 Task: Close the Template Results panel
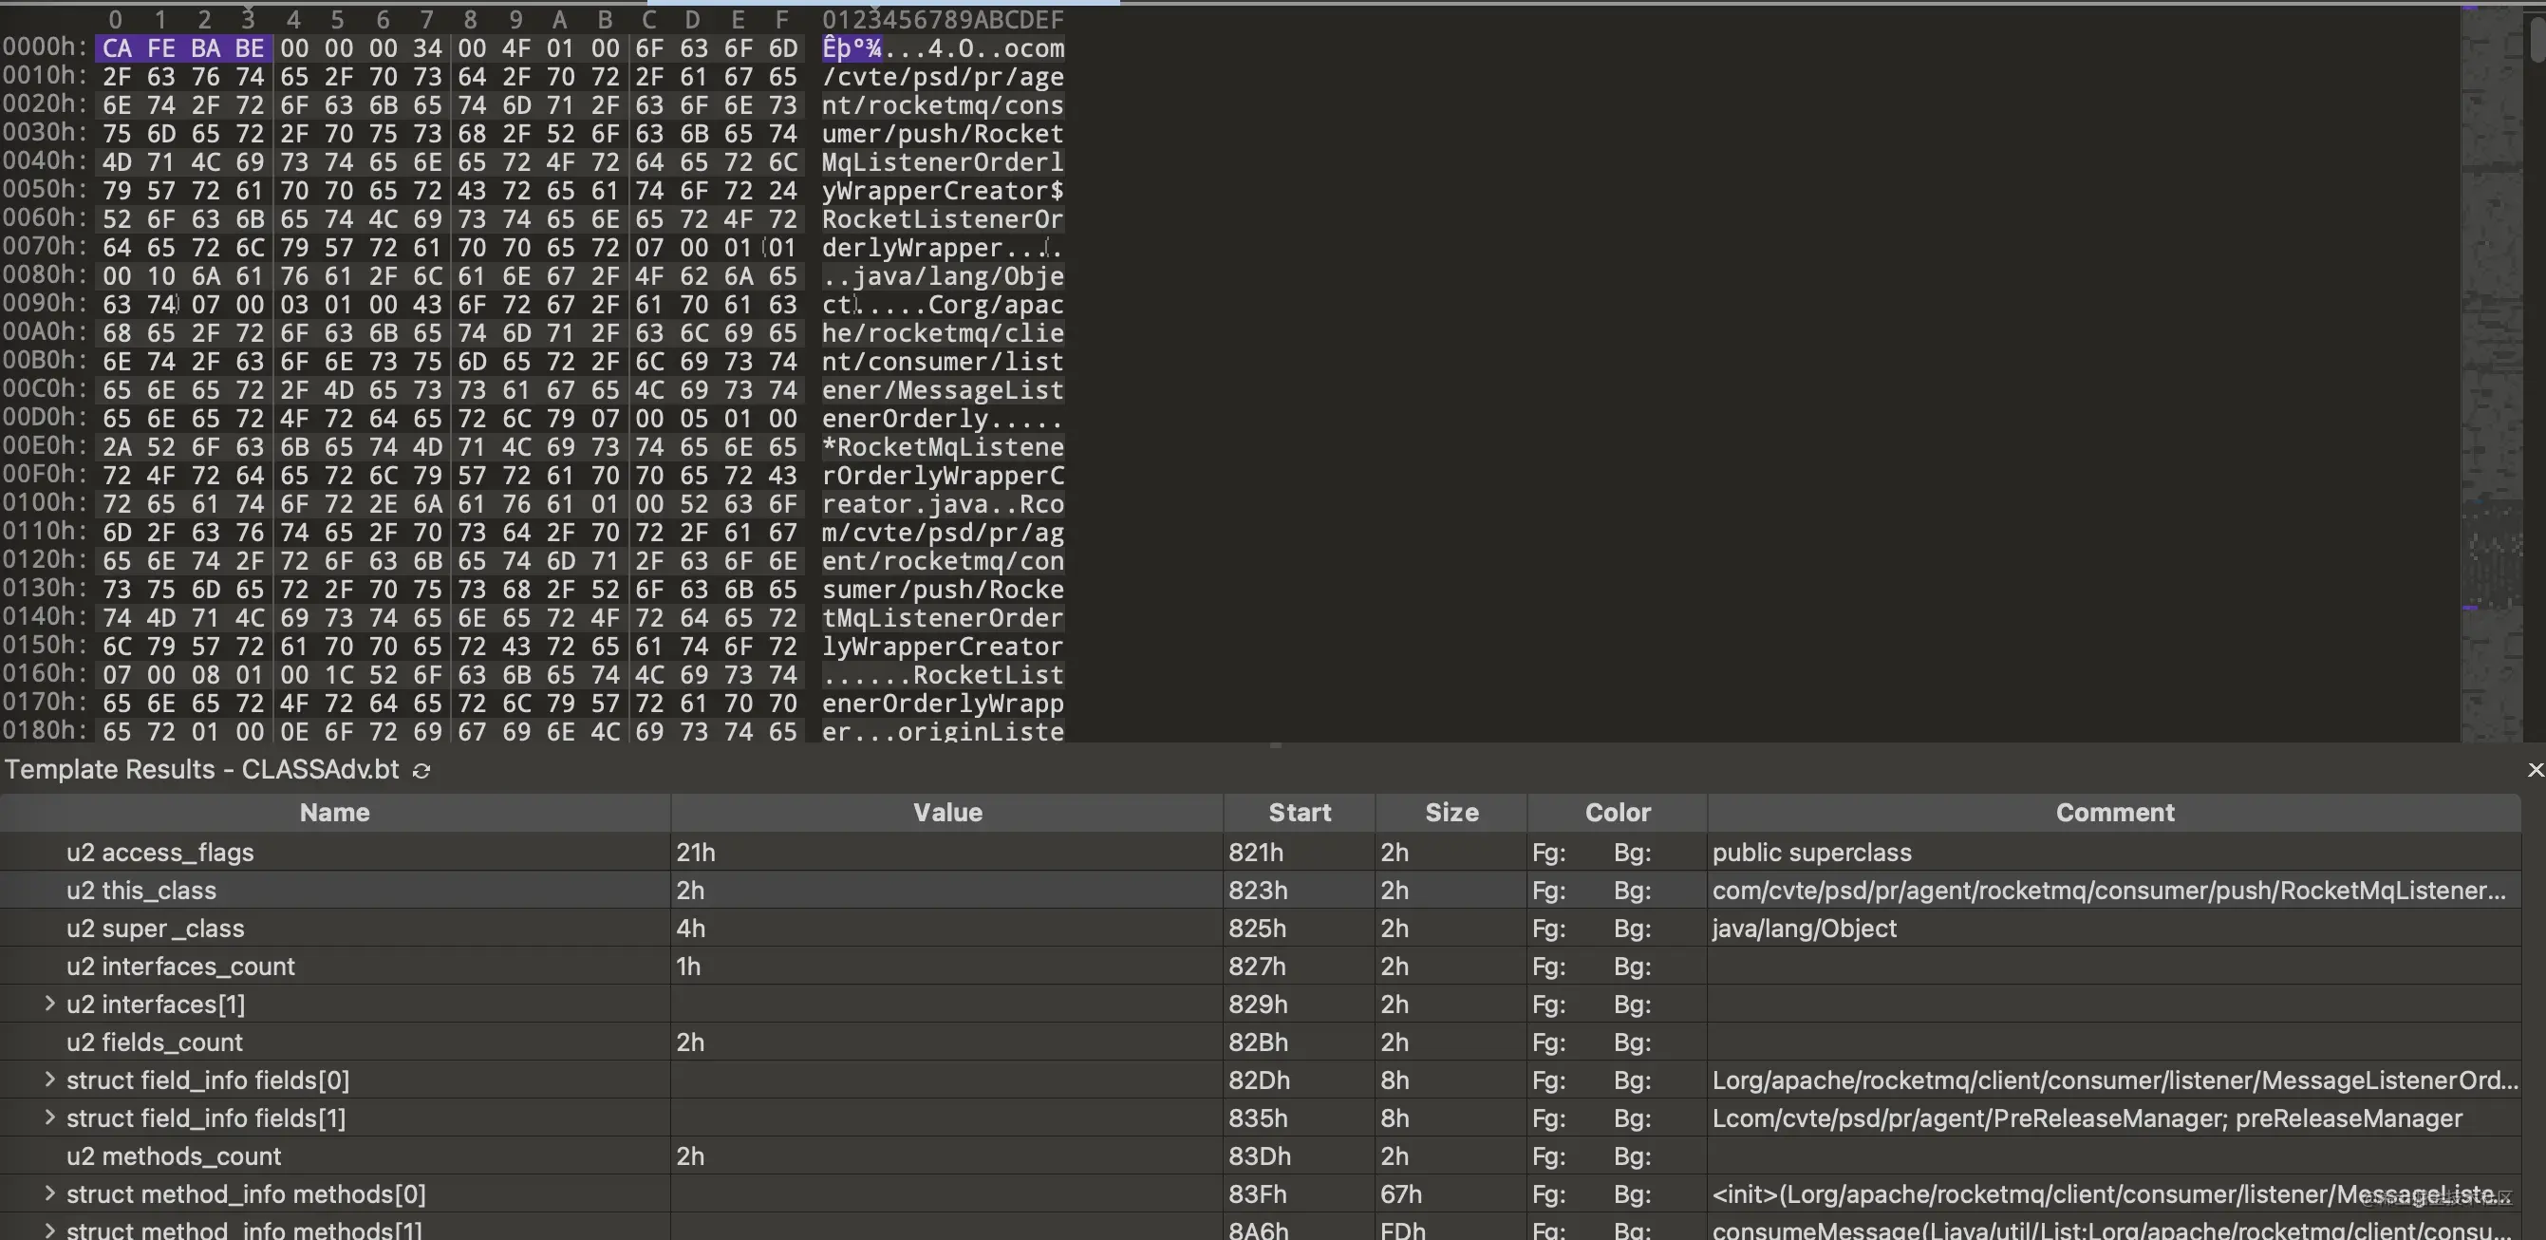click(x=2536, y=770)
